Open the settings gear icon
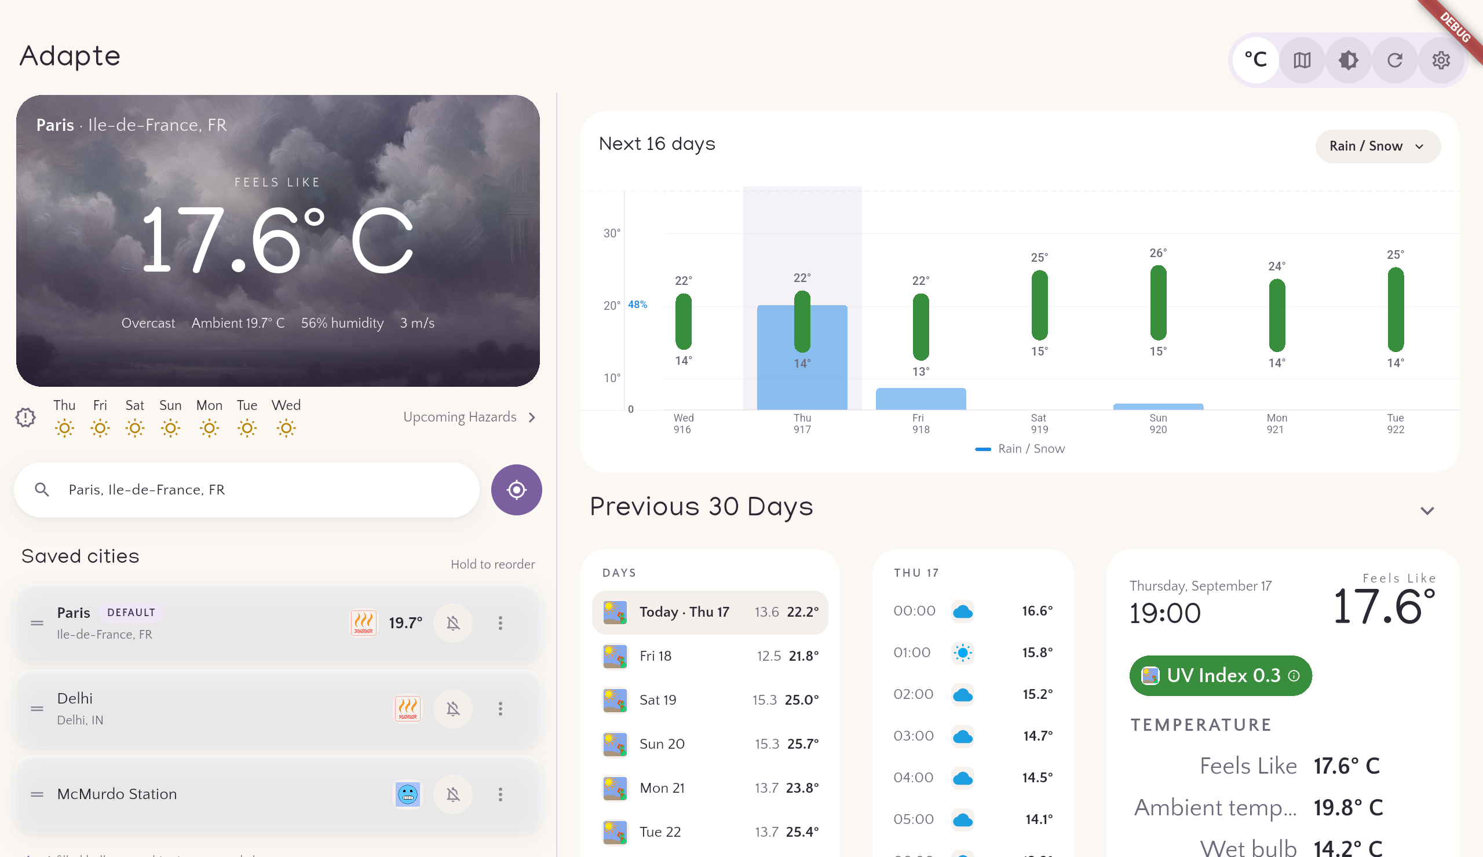This screenshot has width=1483, height=857. click(1441, 60)
